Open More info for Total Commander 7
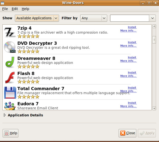This screenshot has height=142, width=159. pos(128,91)
